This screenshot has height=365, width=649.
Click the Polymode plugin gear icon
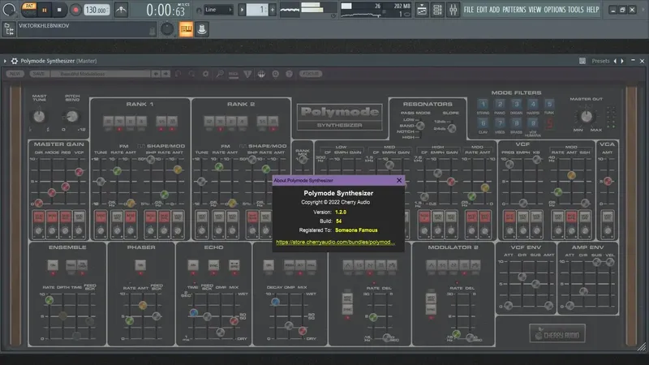pyautogui.click(x=15, y=61)
